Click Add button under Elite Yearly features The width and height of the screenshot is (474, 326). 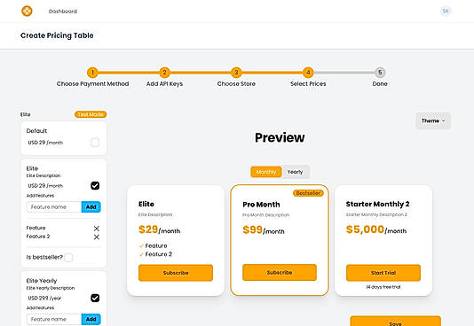(91, 319)
